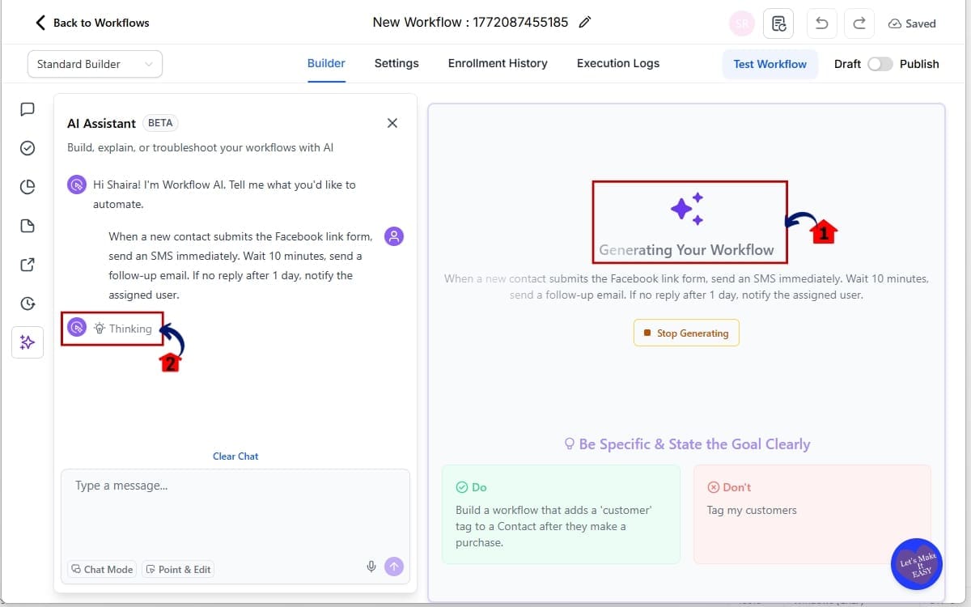Viewport: 971px width, 607px height.
Task: Open the Standard Builder dropdown
Action: (x=94, y=63)
